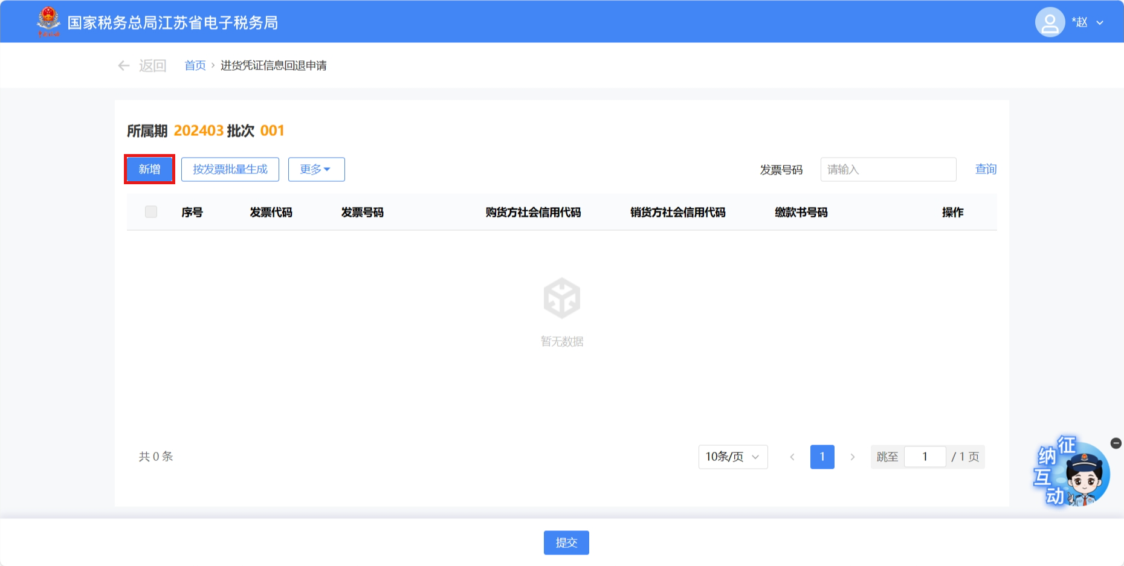Click the 新增 button
This screenshot has height=566, width=1124.
[149, 169]
